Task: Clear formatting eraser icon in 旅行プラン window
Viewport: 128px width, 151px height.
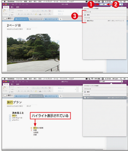Action: coord(50,88)
